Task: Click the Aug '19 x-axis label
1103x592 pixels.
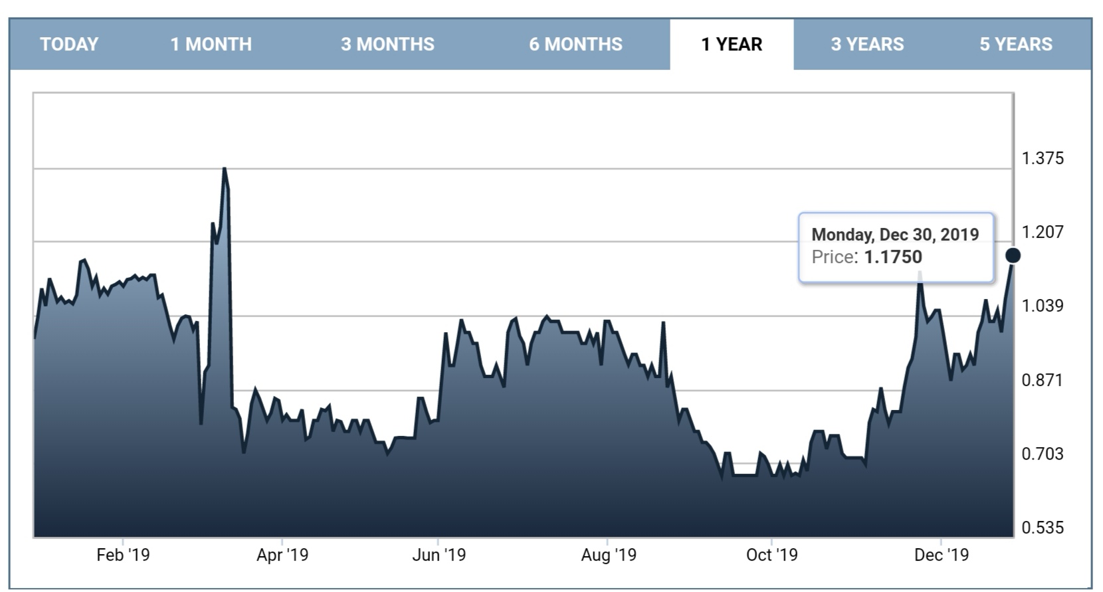Action: 609,555
